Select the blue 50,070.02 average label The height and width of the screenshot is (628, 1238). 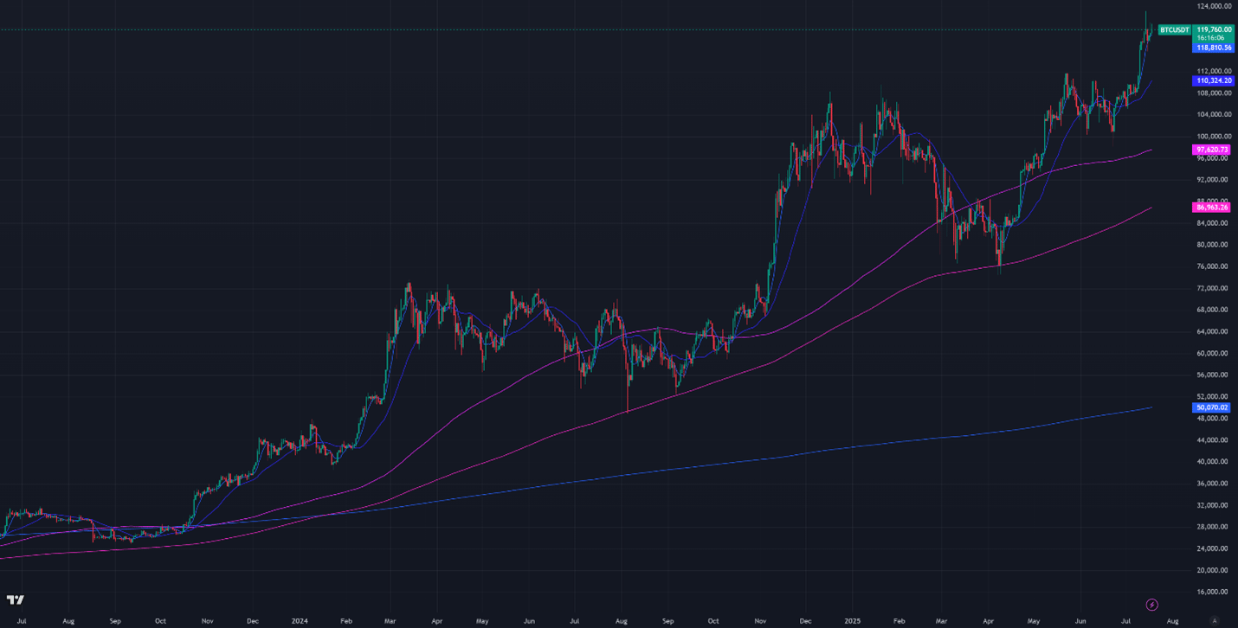pyautogui.click(x=1212, y=407)
